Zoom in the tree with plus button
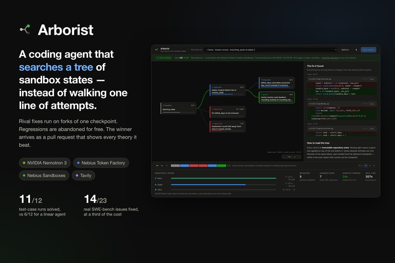 pyautogui.click(x=295, y=157)
